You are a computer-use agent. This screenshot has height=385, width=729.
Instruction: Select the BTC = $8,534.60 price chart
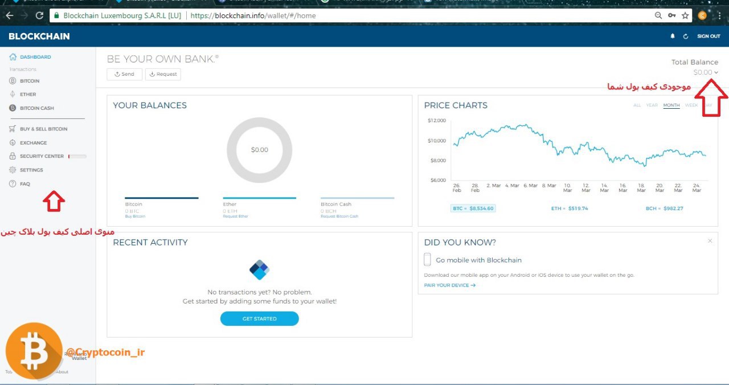[473, 208]
